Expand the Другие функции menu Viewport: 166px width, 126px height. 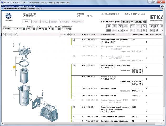click(x=110, y=22)
